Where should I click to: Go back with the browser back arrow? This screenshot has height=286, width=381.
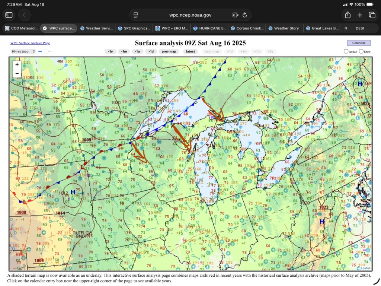[24, 15]
